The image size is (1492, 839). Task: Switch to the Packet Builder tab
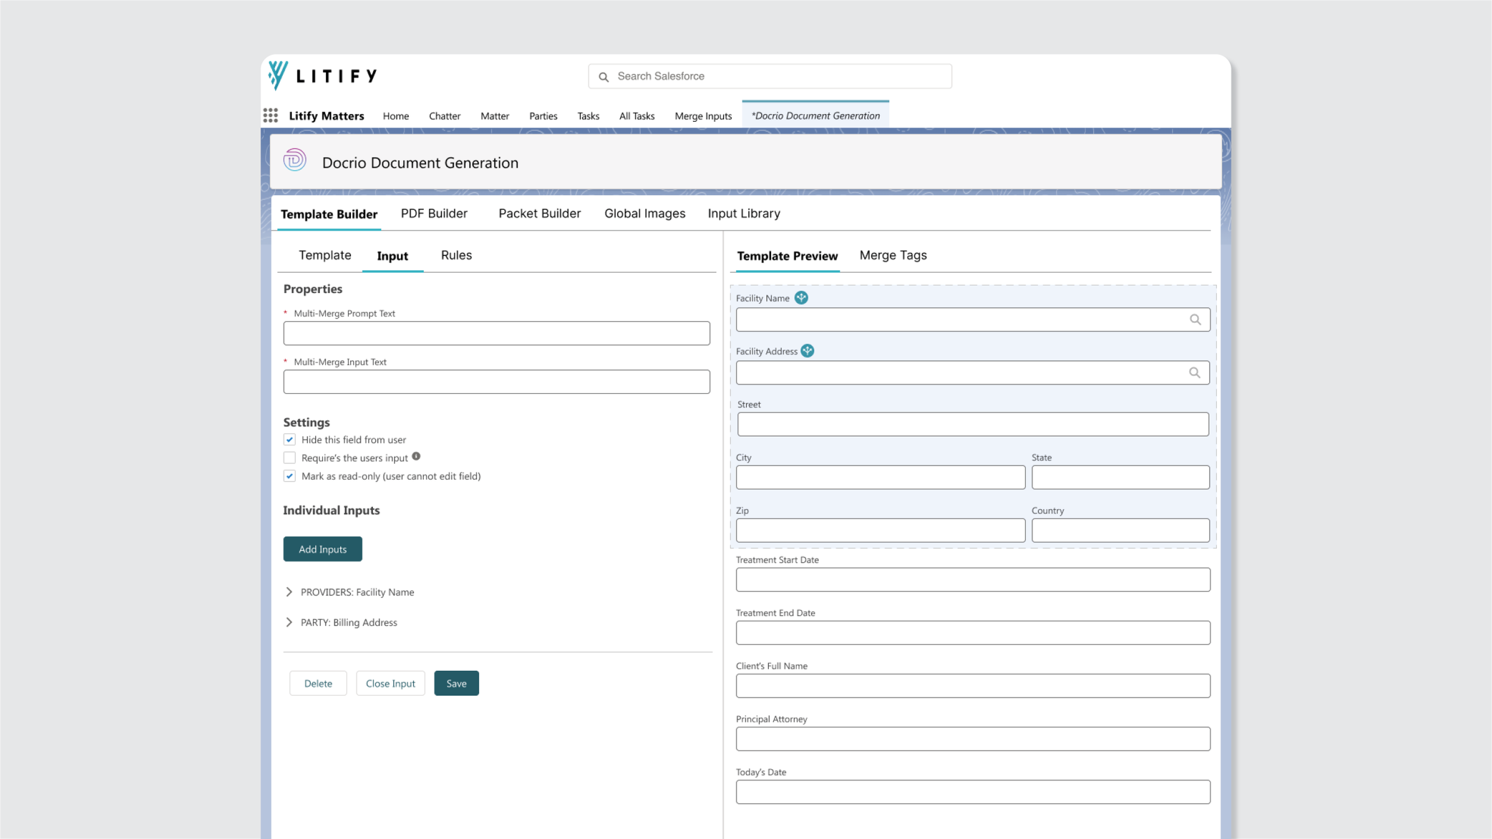[x=540, y=214]
